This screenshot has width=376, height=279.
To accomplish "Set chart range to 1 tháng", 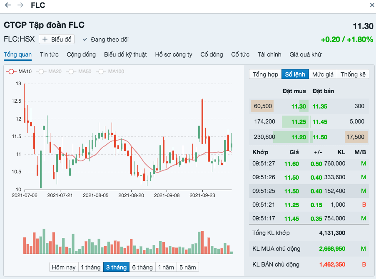I will (91, 267).
